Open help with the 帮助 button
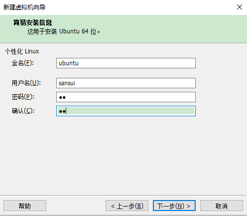247x216 pixels. [25, 206]
